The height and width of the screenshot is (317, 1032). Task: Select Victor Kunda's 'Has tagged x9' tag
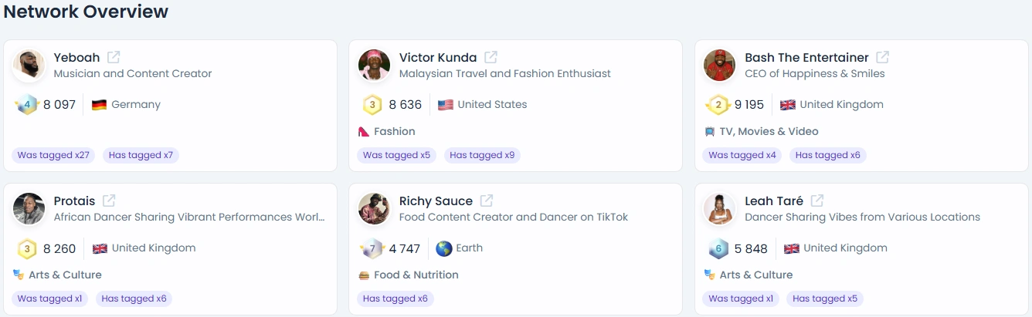[482, 155]
